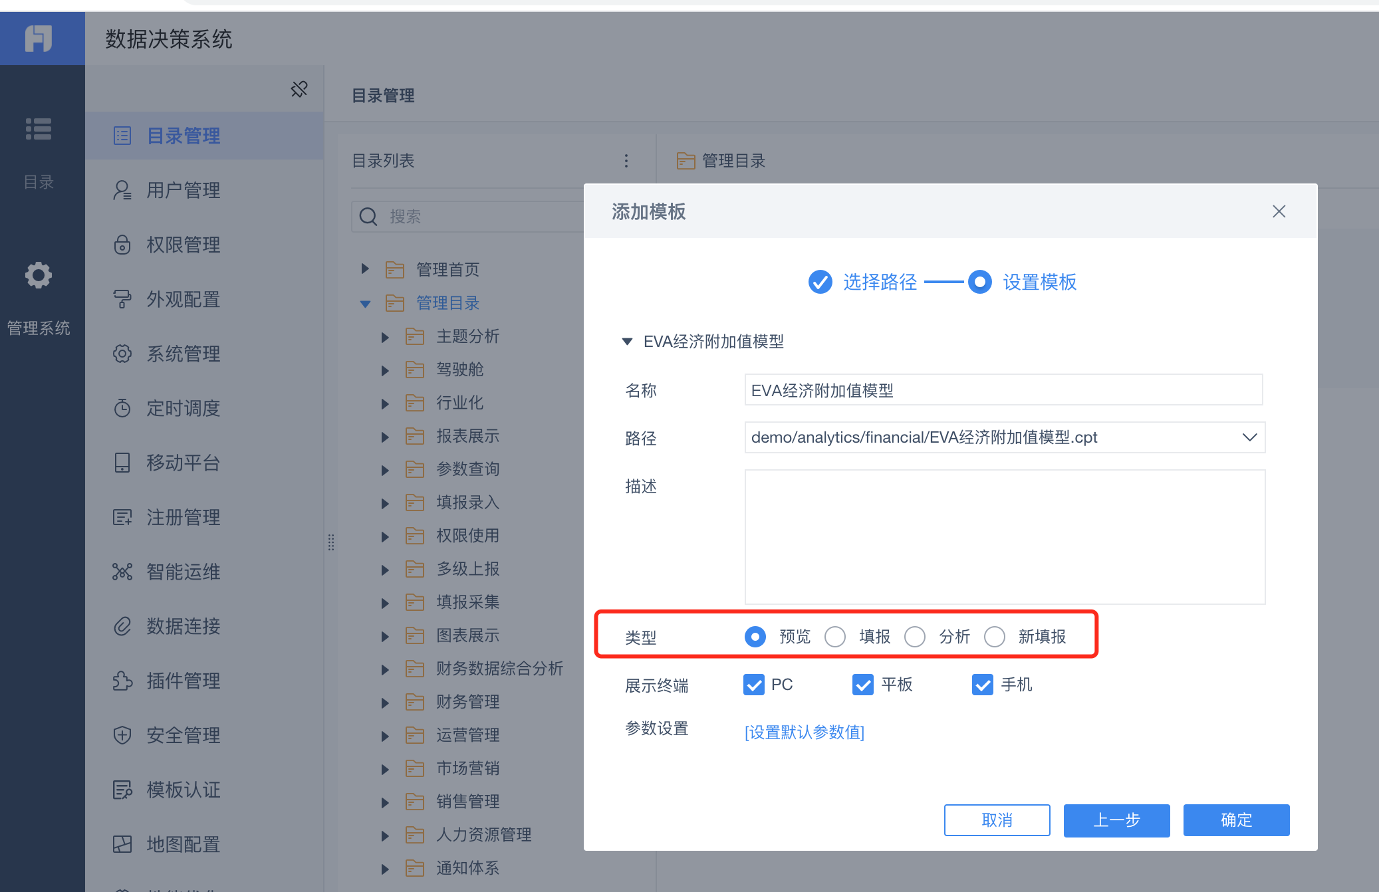
Task: Click the 确定 button
Action: (x=1235, y=820)
